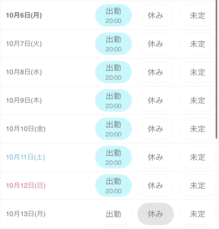Choose 未定 for 10月11日(土)
219x229 pixels.
(x=197, y=157)
